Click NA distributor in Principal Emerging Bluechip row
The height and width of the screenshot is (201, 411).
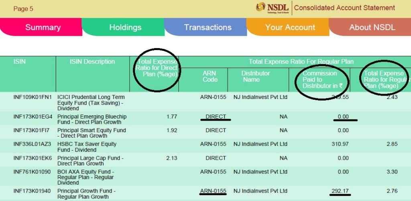[x=283, y=117]
